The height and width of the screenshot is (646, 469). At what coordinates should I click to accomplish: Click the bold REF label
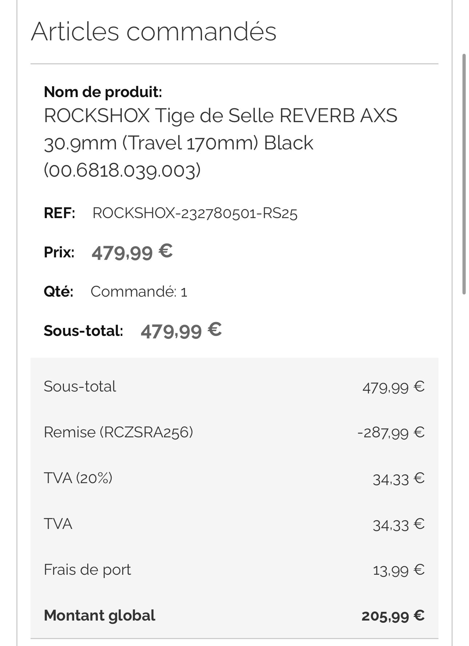pyautogui.click(x=59, y=213)
